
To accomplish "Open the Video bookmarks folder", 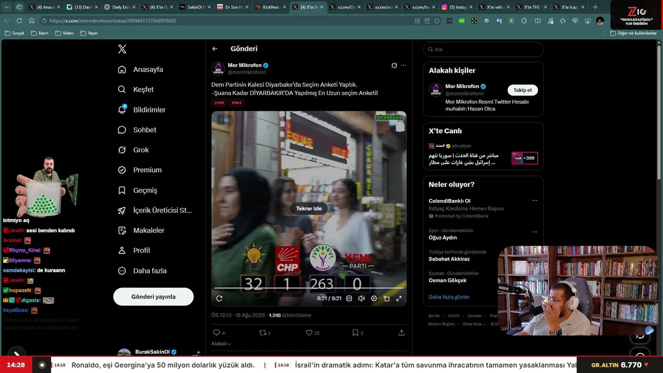I will (64, 33).
